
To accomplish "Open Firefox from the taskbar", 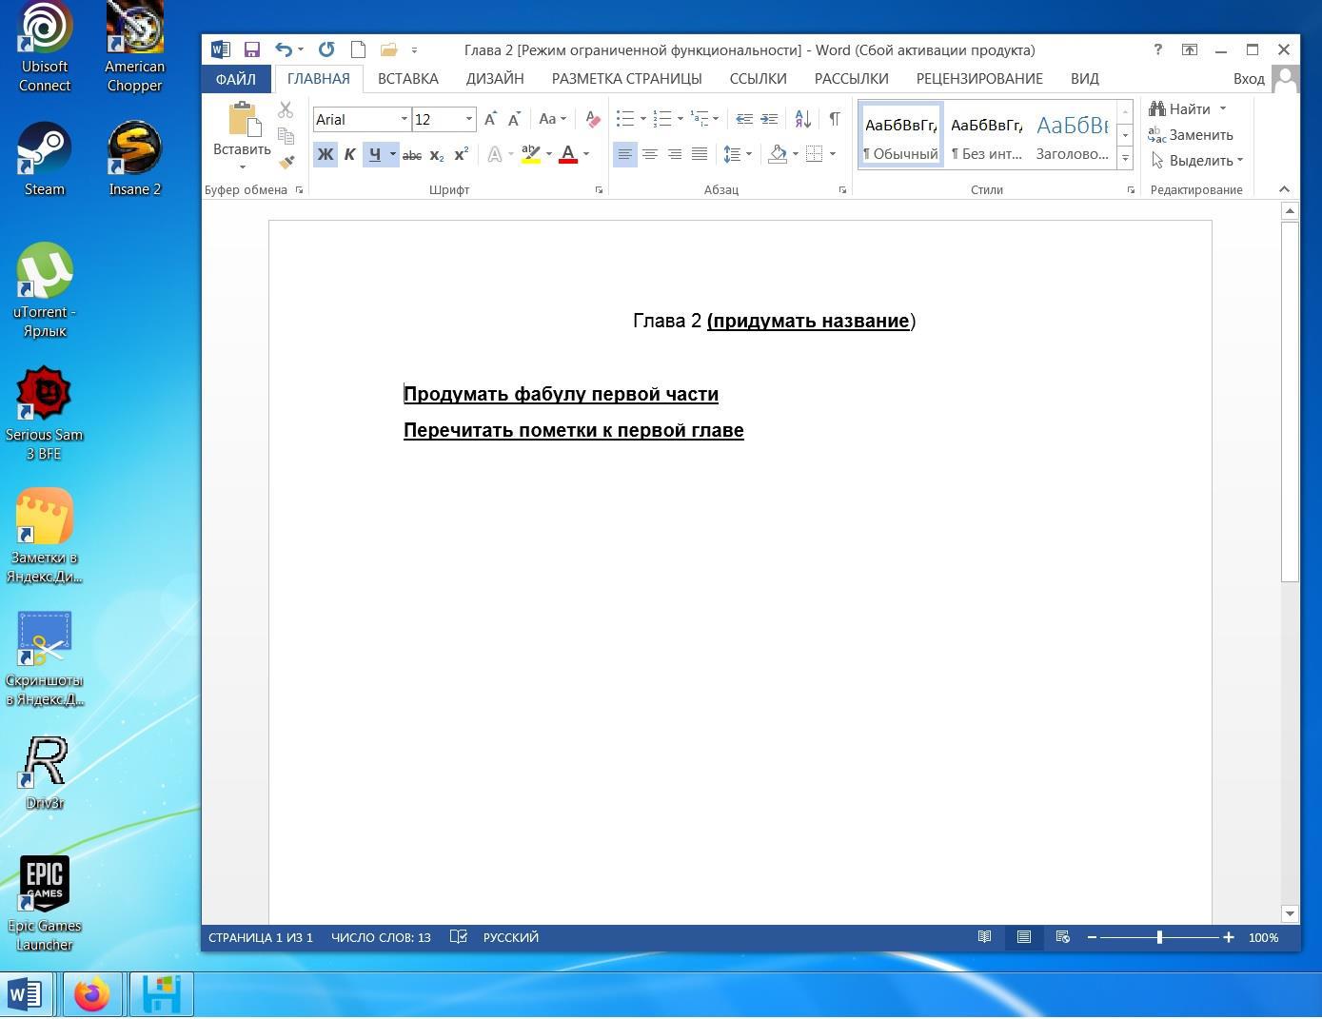I will click(92, 995).
